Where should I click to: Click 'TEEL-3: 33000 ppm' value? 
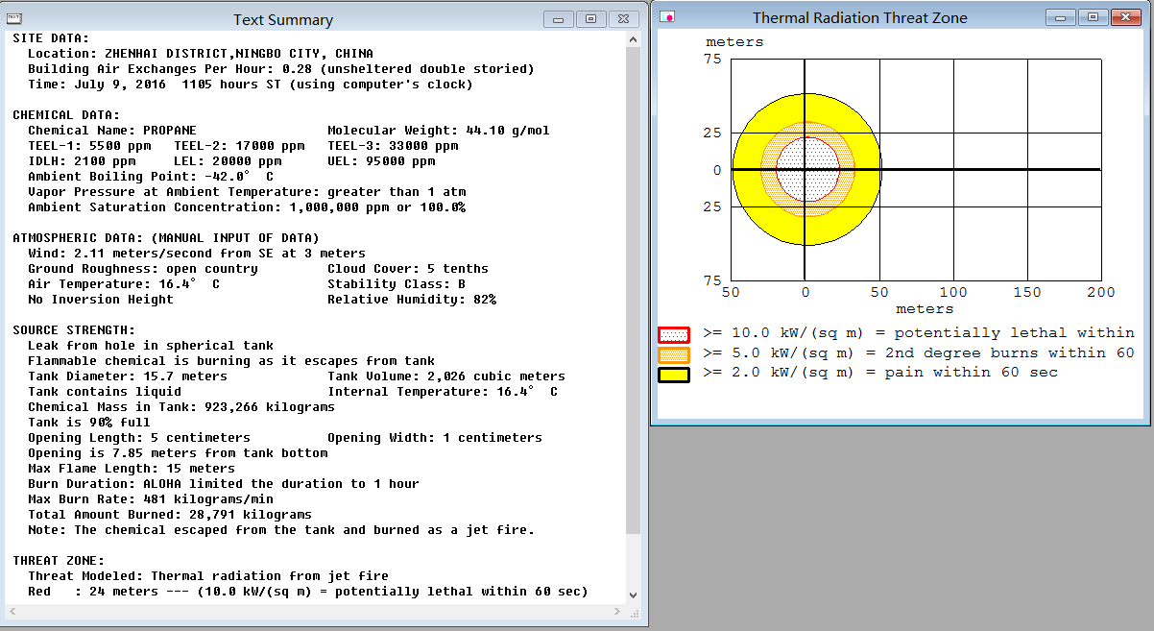tap(393, 146)
